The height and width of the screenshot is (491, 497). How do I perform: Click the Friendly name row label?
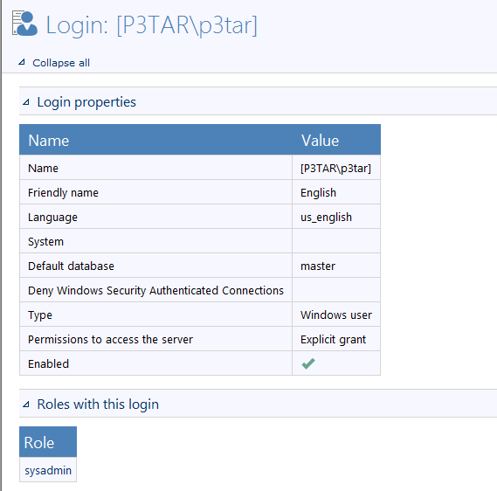coord(63,193)
